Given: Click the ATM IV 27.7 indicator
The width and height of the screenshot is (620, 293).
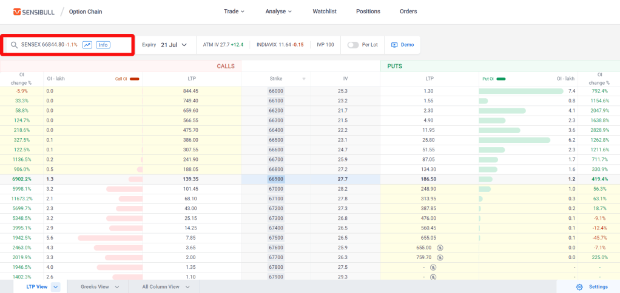Looking at the screenshot, I should [224, 45].
